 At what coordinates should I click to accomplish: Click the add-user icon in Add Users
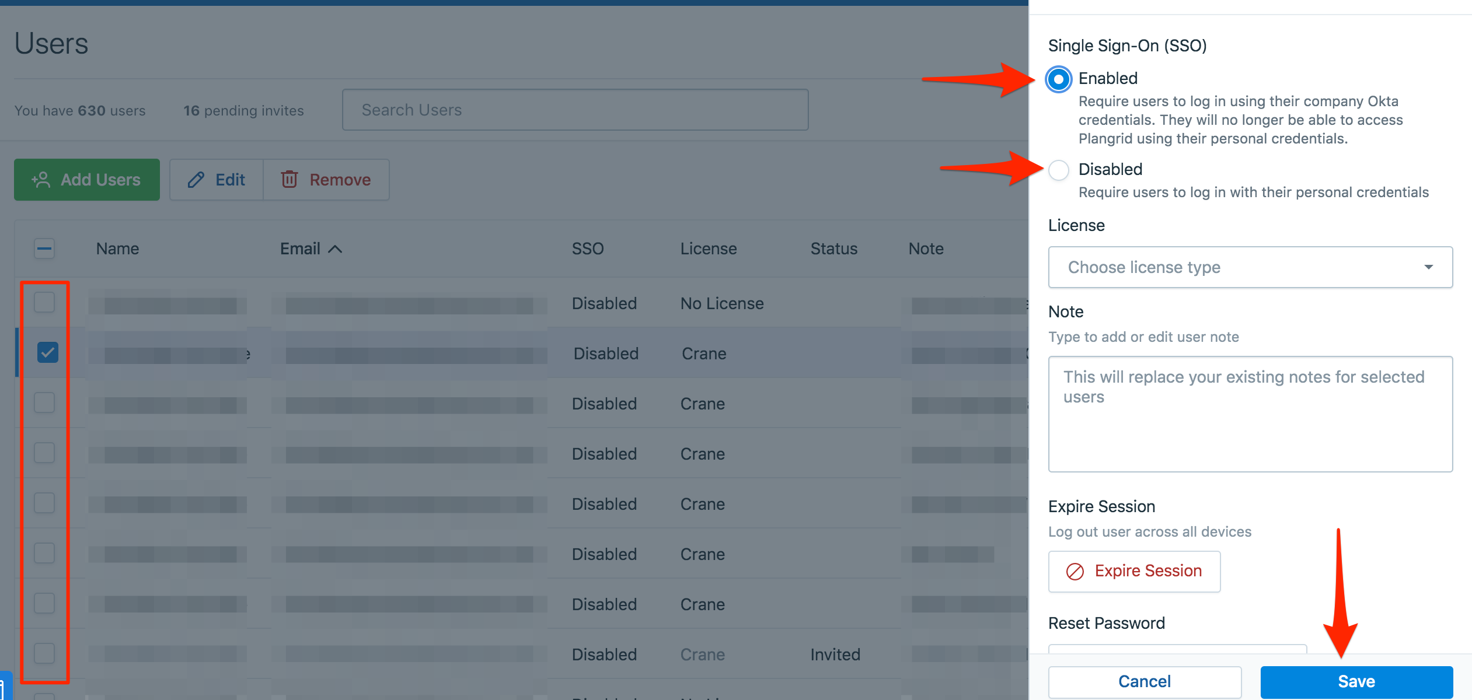[x=41, y=180]
